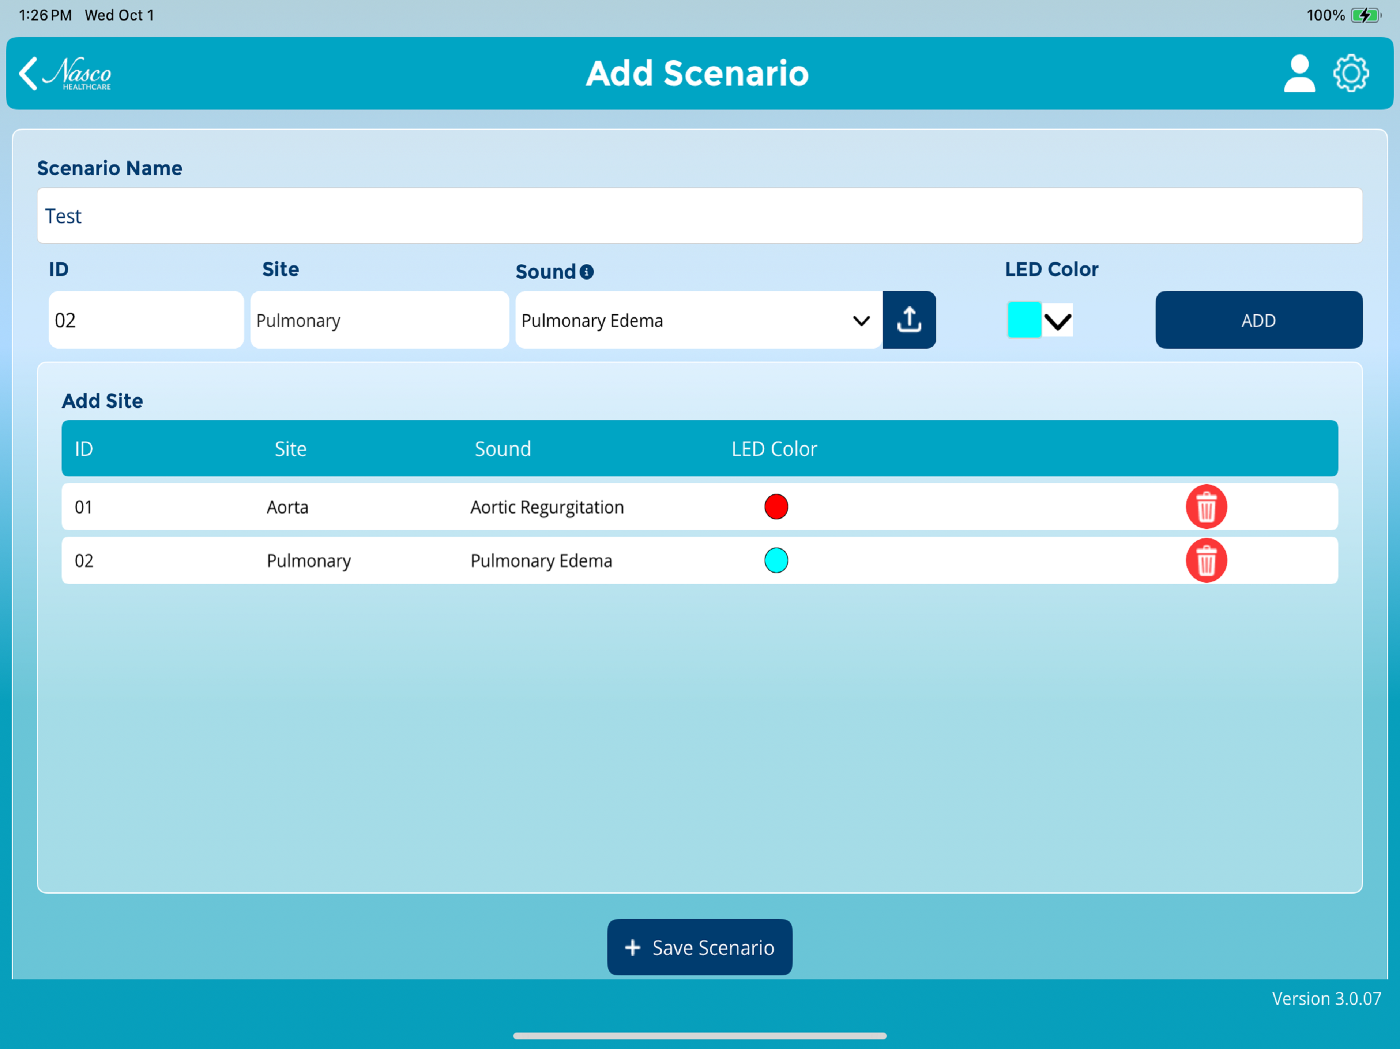Open the user profile icon

pos(1299,73)
